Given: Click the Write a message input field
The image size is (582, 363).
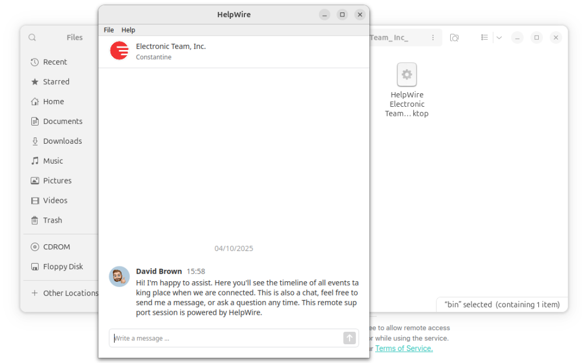Looking at the screenshot, I should coord(222,337).
